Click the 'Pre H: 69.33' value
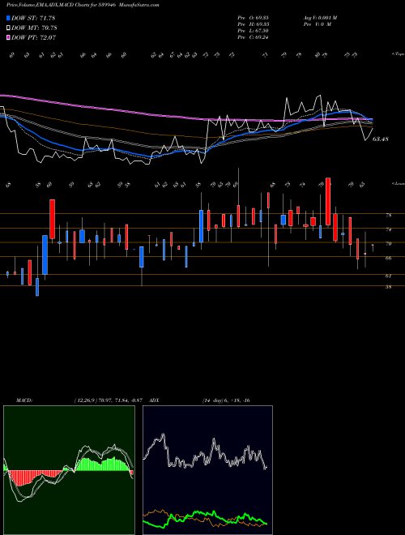This screenshot has width=405, height=535. click(253, 24)
